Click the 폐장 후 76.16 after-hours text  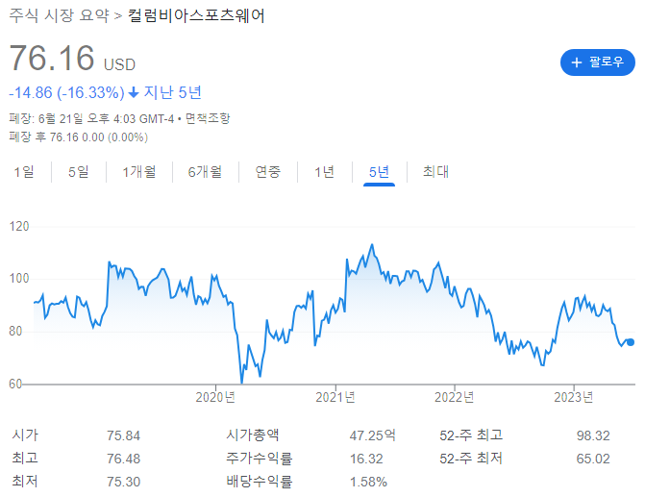(x=78, y=137)
